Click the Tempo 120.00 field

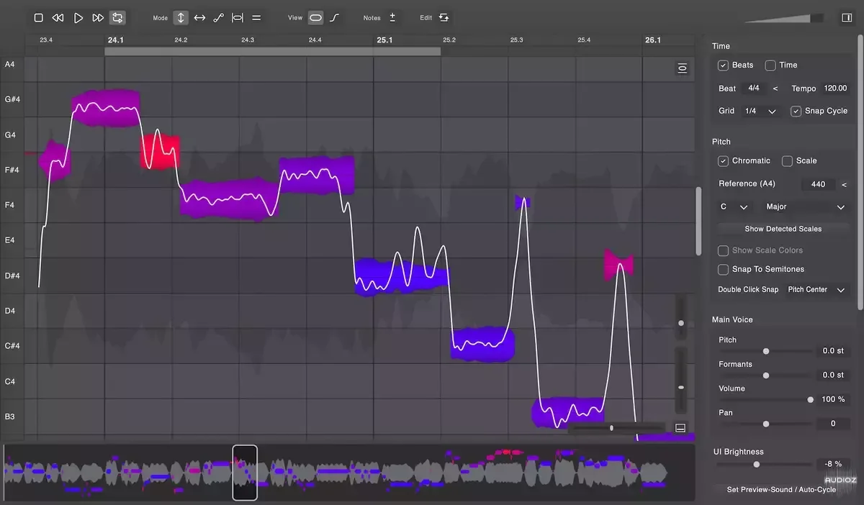[835, 88]
